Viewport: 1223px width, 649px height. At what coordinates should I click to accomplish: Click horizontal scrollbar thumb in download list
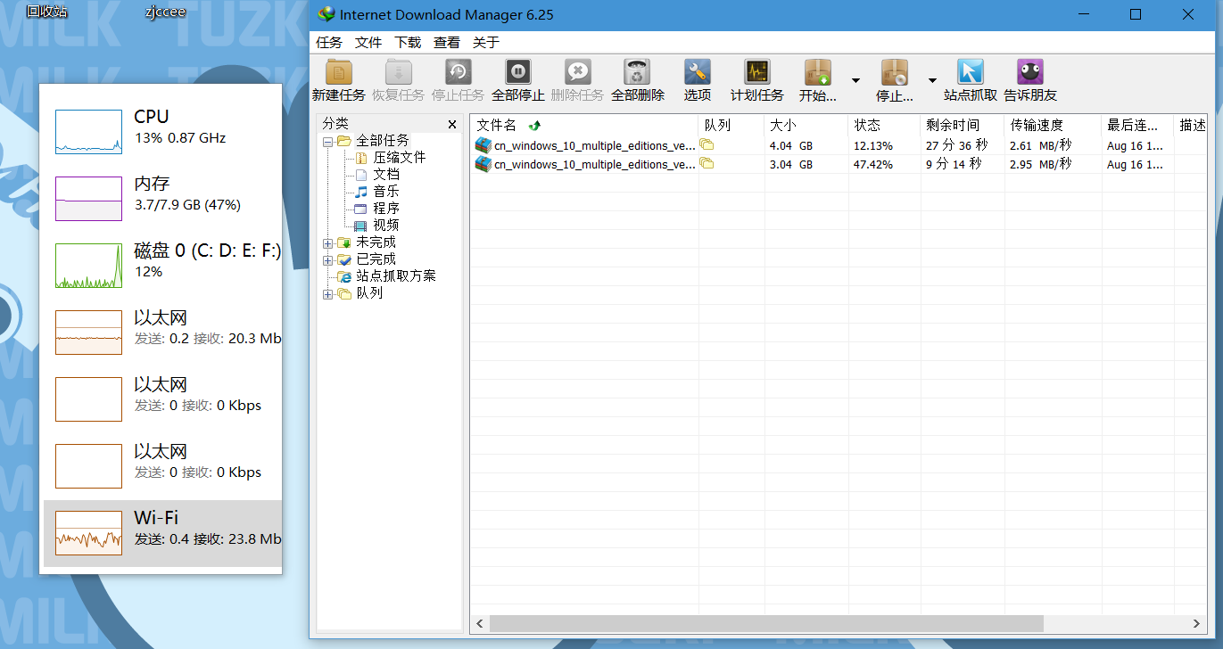pos(766,623)
